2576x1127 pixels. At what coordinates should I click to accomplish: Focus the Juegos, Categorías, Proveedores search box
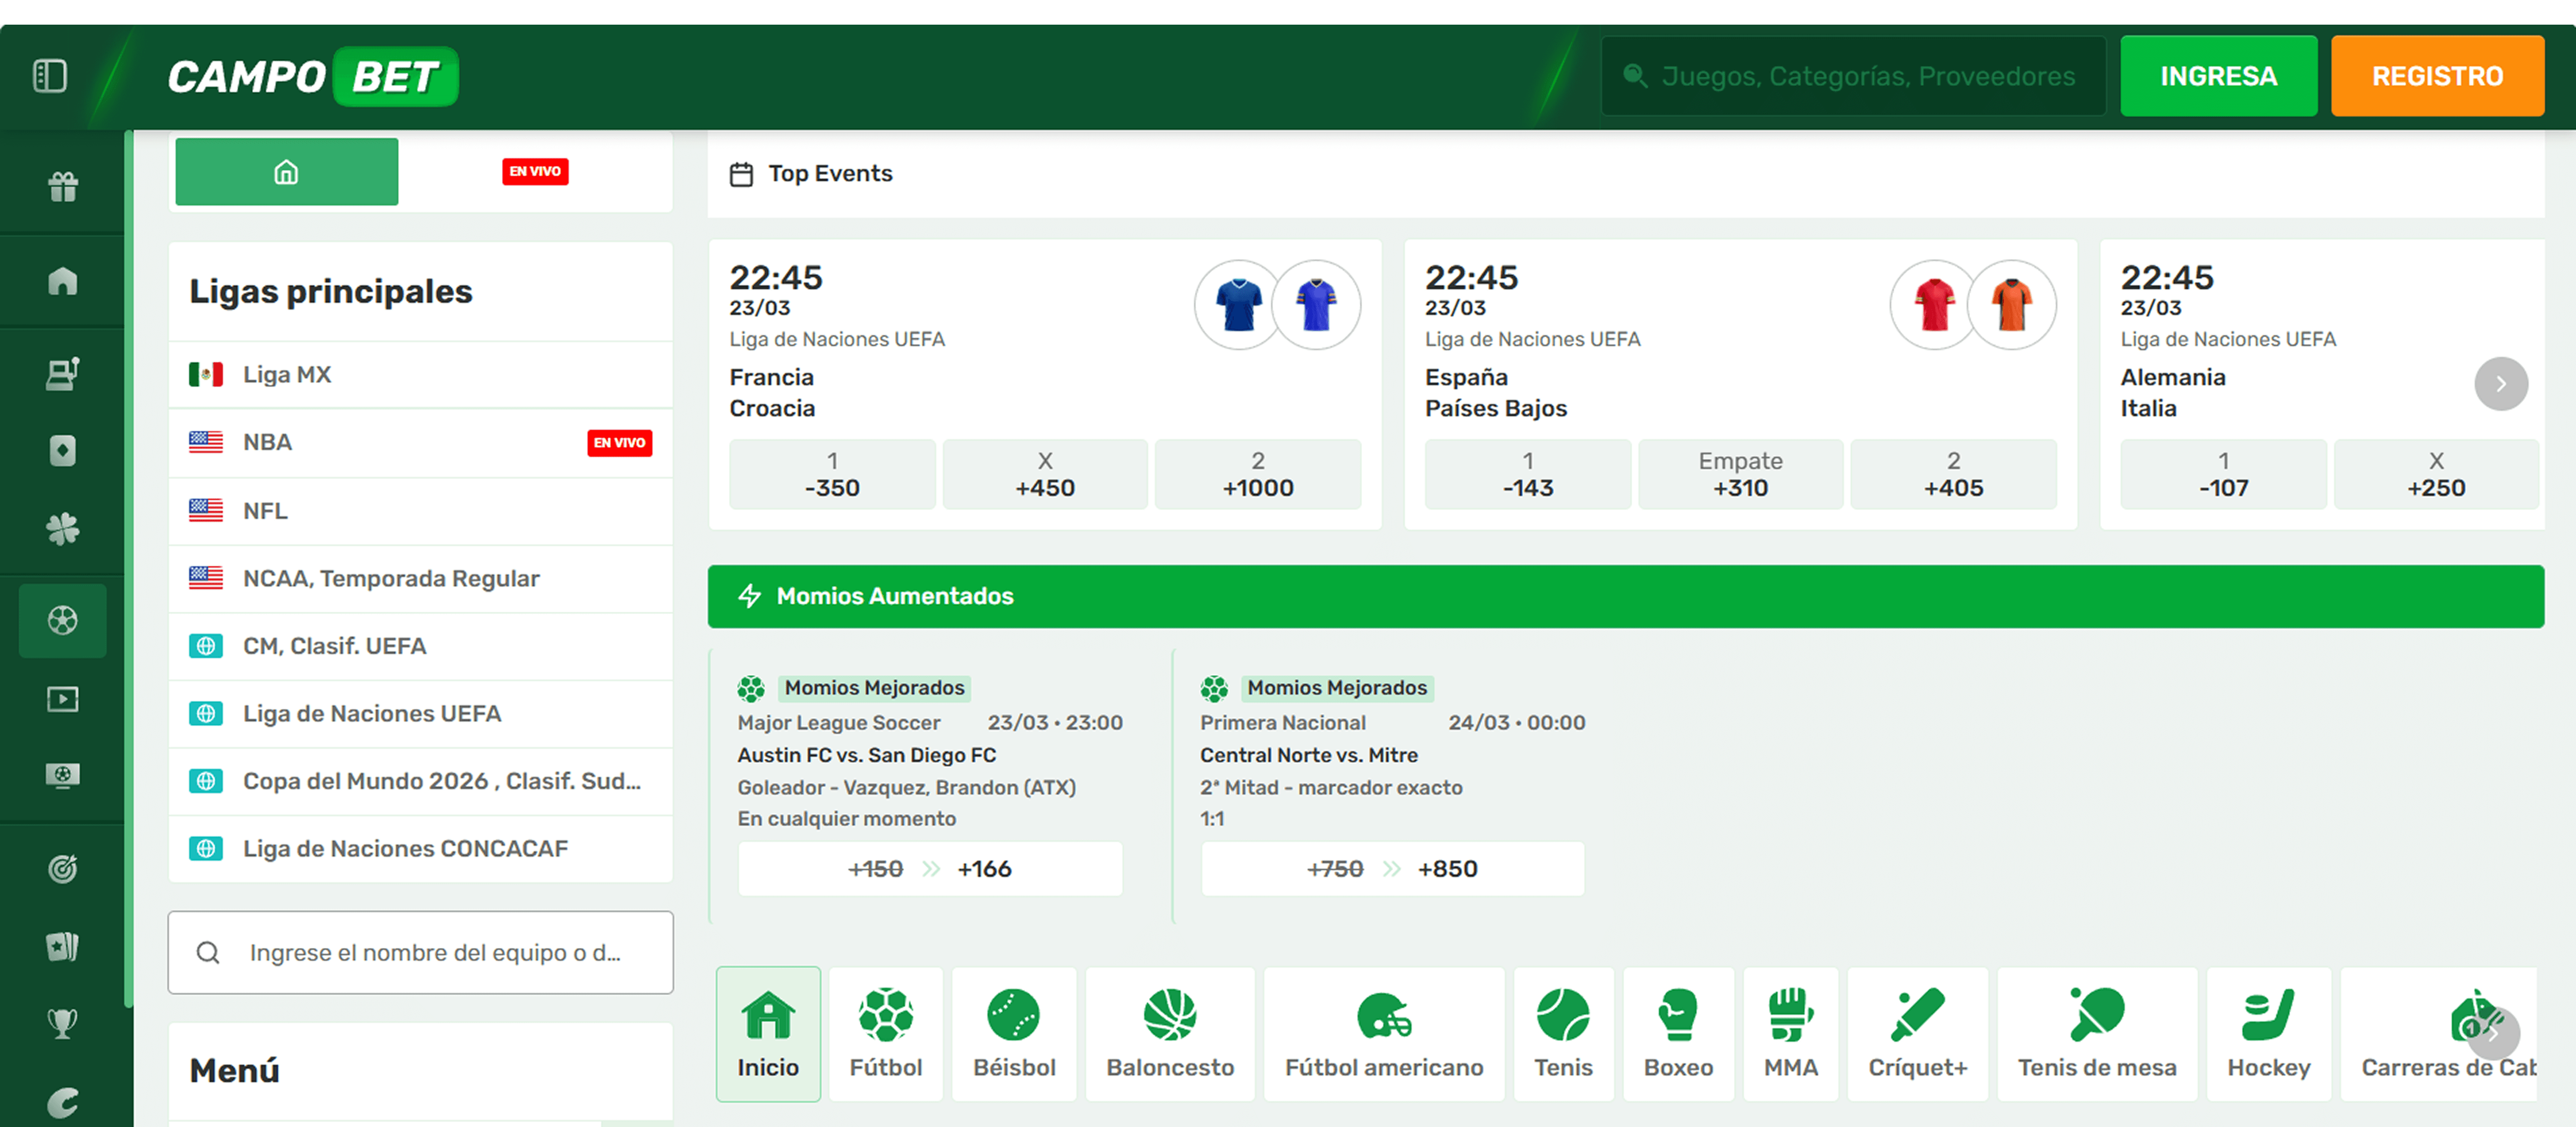(x=1853, y=76)
